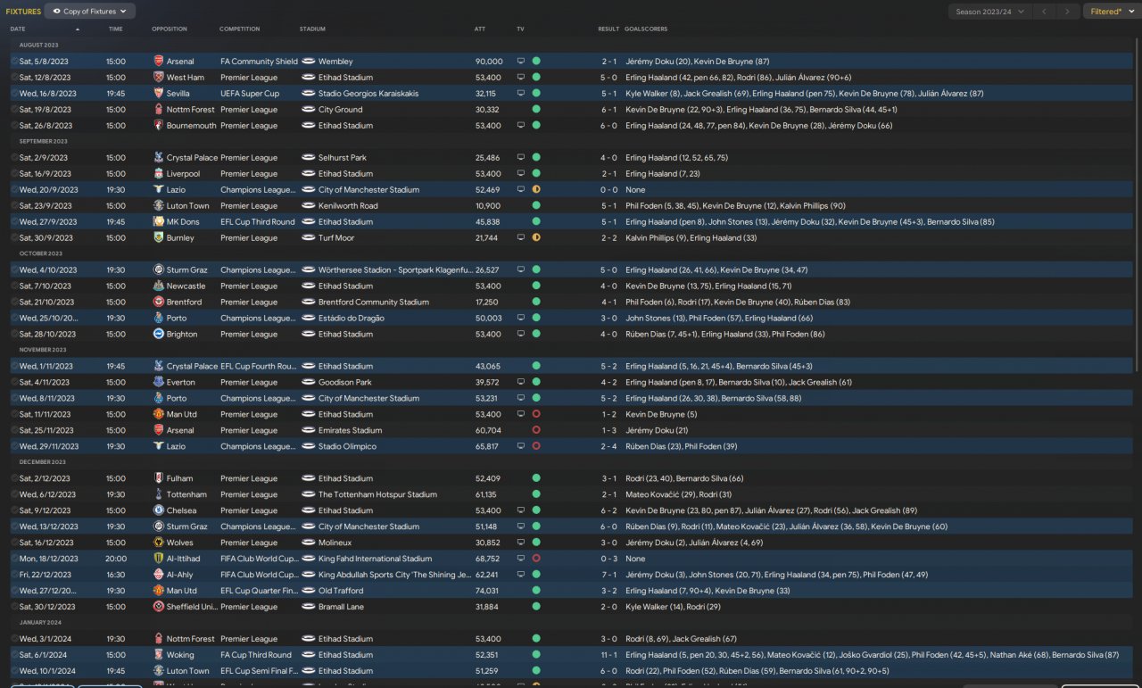
Task: Click the Liverpool club badge
Action: pos(159,174)
